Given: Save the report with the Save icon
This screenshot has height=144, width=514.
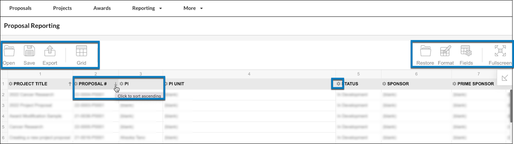Looking at the screenshot, I should click(x=29, y=51).
